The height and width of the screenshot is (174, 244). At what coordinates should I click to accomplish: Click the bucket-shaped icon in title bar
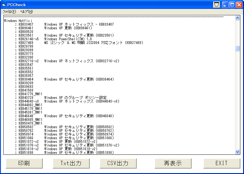click(x=217, y=5)
